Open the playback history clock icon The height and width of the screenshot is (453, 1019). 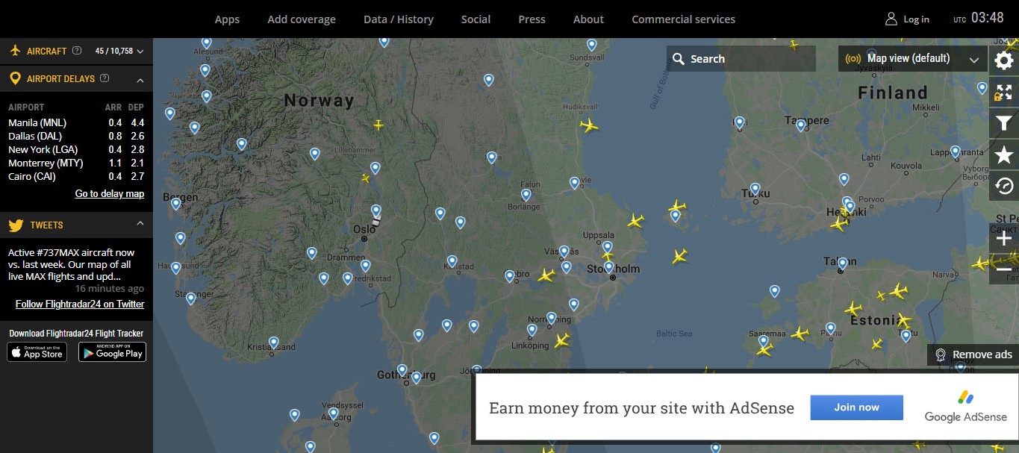pyautogui.click(x=1004, y=186)
